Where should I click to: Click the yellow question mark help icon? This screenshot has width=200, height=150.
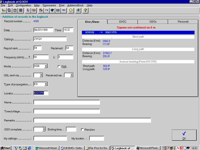point(85,10)
